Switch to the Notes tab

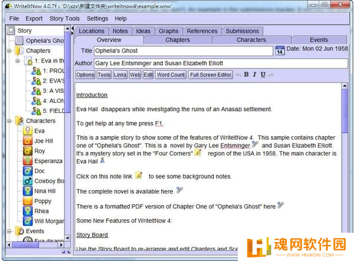tap(120, 31)
